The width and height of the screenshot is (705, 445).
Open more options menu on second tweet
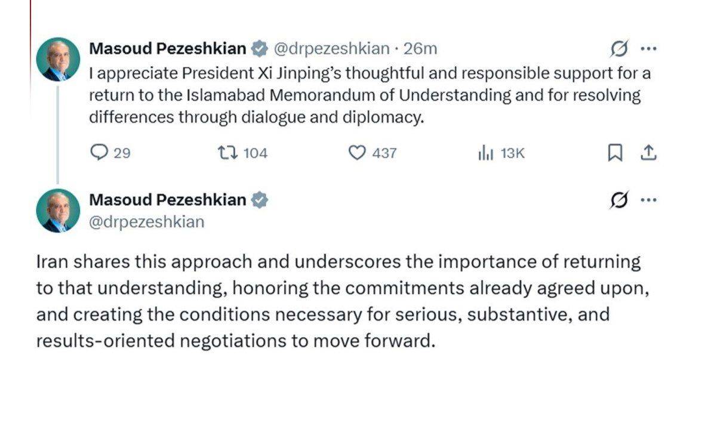coord(648,200)
